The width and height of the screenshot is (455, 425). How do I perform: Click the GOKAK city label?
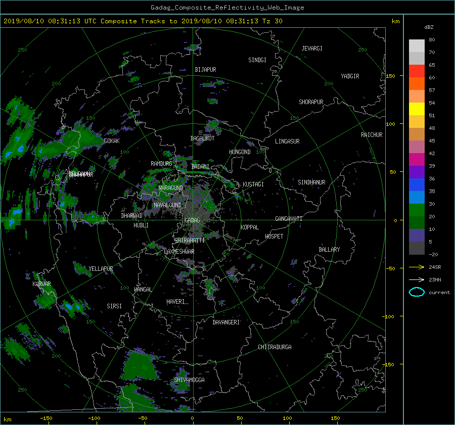tap(112, 141)
